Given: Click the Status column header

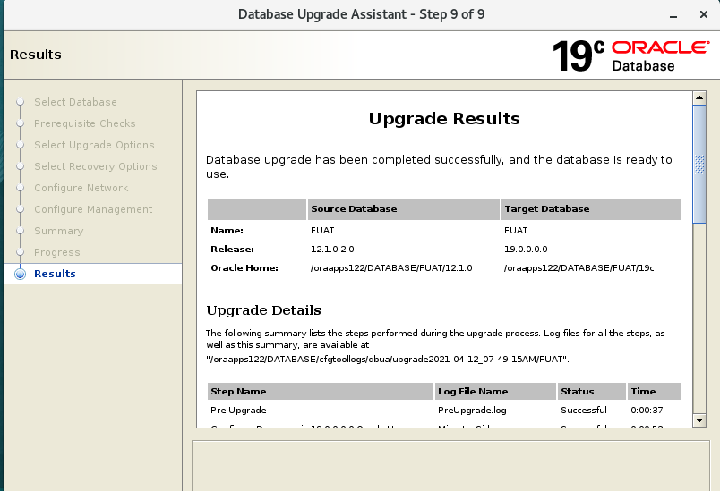Looking at the screenshot, I should [592, 392].
